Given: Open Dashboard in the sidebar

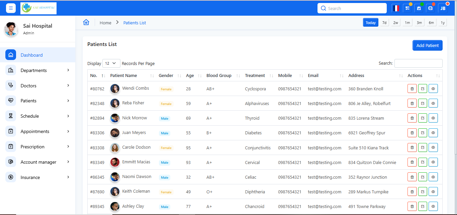Looking at the screenshot, I should pyautogui.click(x=31, y=55).
